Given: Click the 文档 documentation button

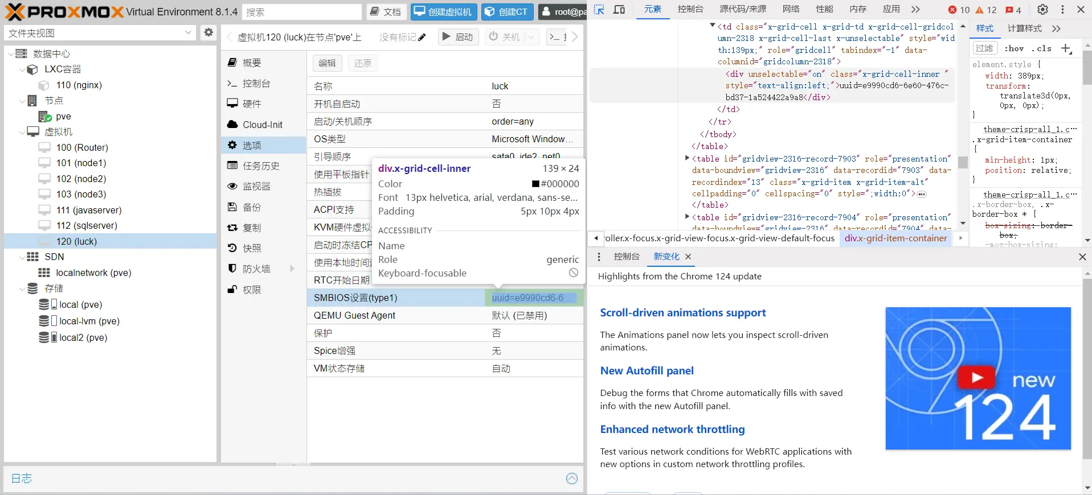Looking at the screenshot, I should (386, 11).
